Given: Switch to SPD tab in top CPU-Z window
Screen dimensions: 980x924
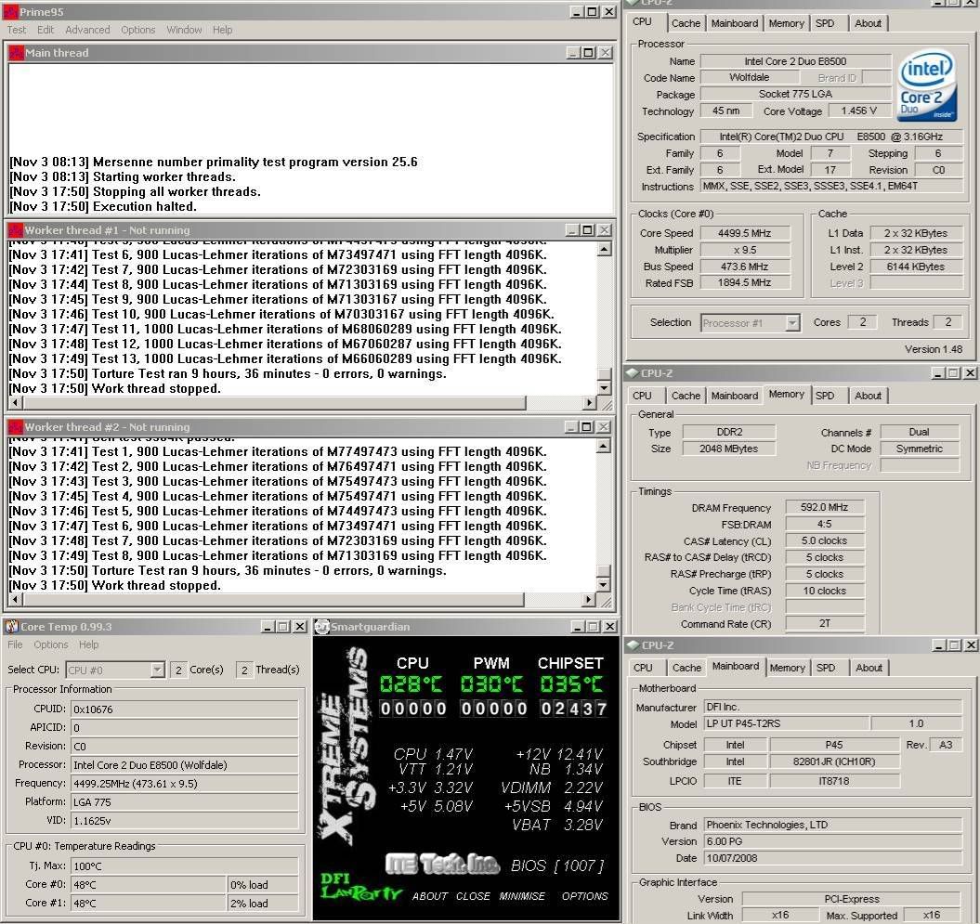Looking at the screenshot, I should click(x=825, y=23).
